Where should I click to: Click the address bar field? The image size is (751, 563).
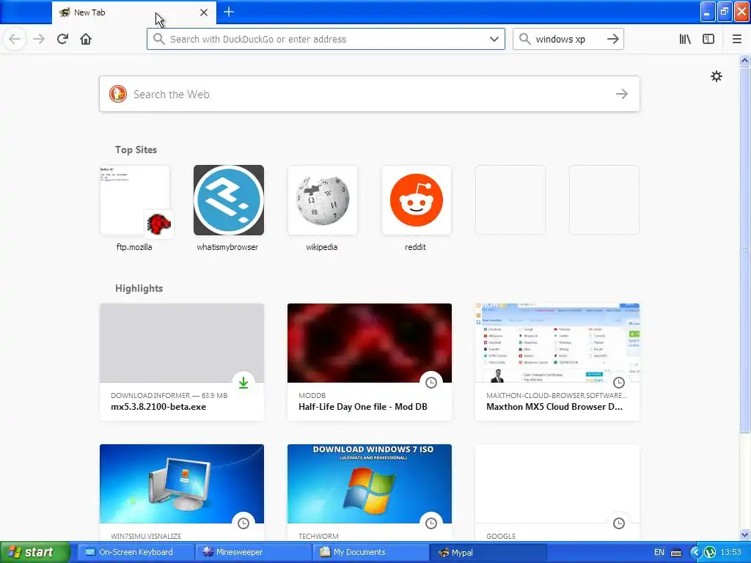pyautogui.click(x=326, y=39)
